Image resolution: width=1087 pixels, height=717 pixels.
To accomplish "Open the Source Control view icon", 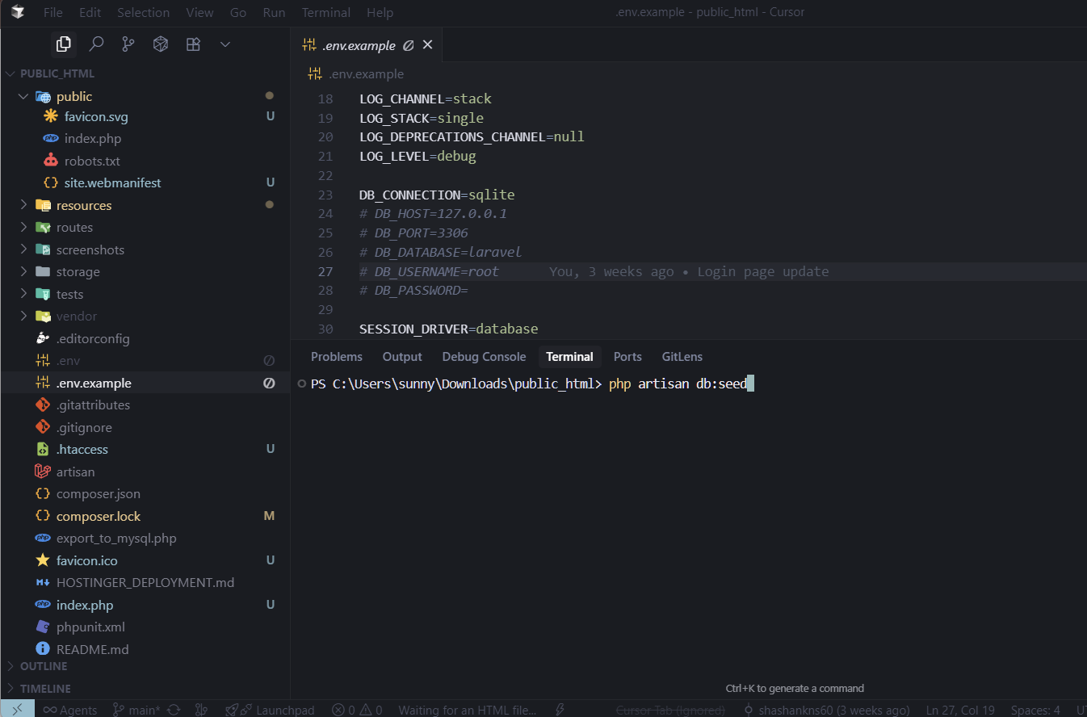I will (x=128, y=44).
